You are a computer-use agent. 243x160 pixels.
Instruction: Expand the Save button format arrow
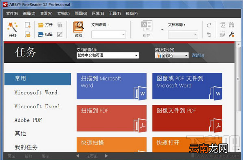point(162,30)
